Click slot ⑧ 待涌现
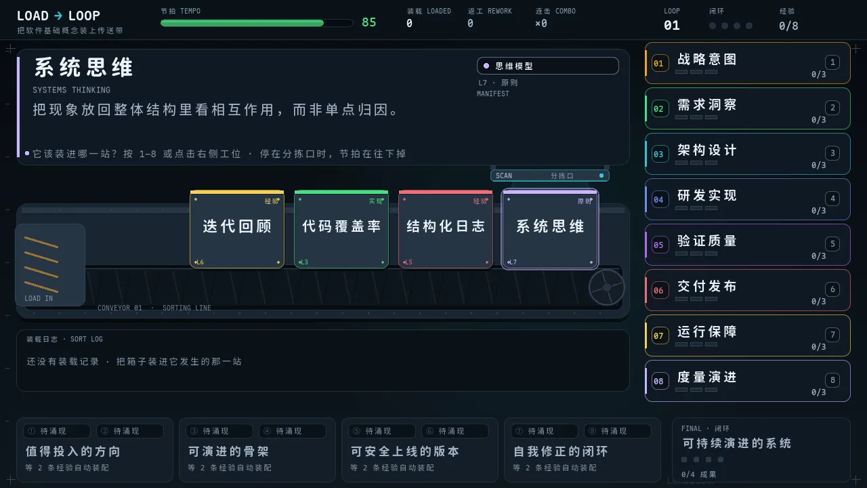 click(618, 431)
